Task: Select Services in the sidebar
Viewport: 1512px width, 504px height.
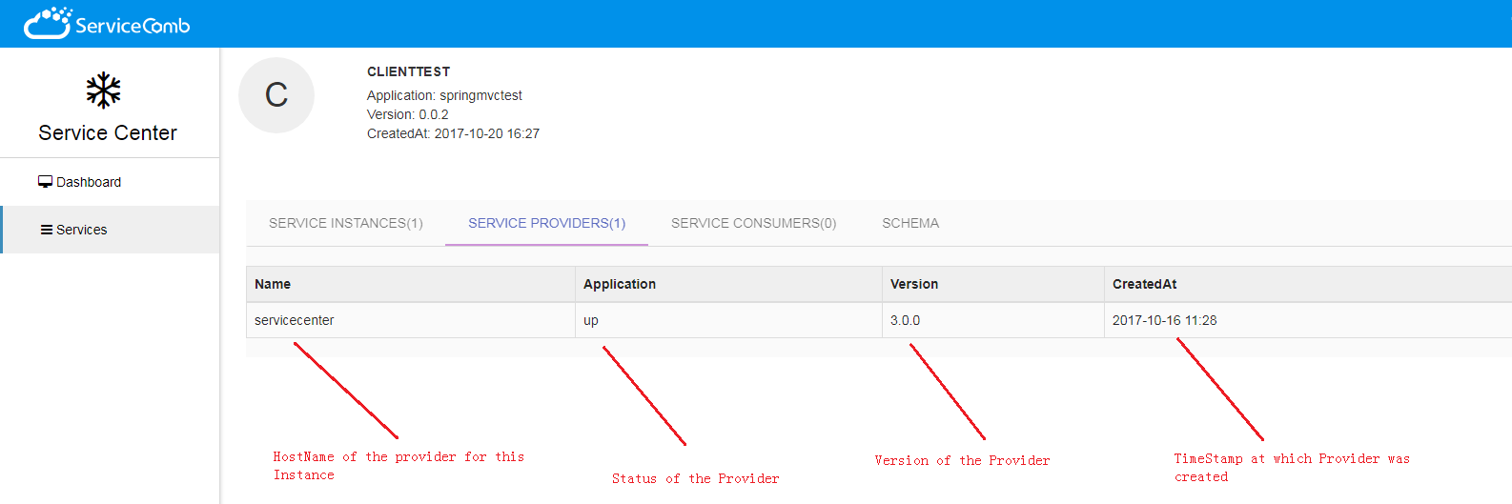Action: (81, 230)
